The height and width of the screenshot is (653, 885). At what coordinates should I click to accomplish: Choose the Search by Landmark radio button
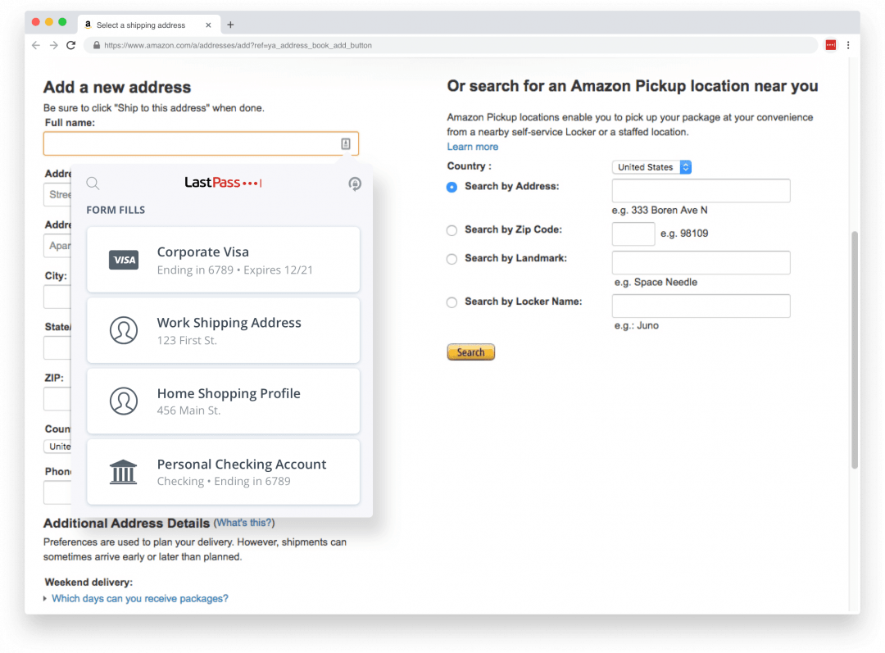pyautogui.click(x=452, y=259)
